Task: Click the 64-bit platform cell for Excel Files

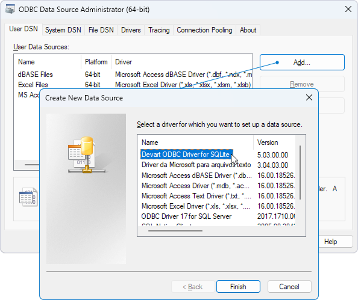Action: [92, 85]
